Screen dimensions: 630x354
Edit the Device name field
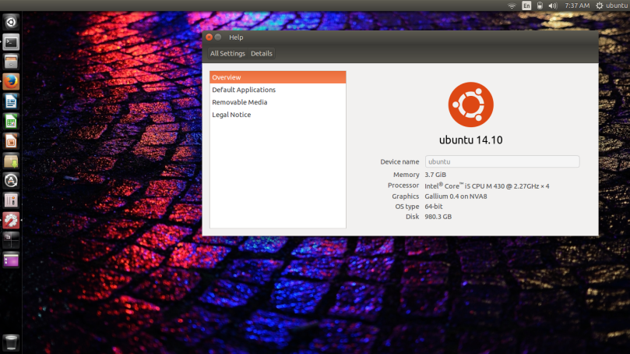point(502,161)
